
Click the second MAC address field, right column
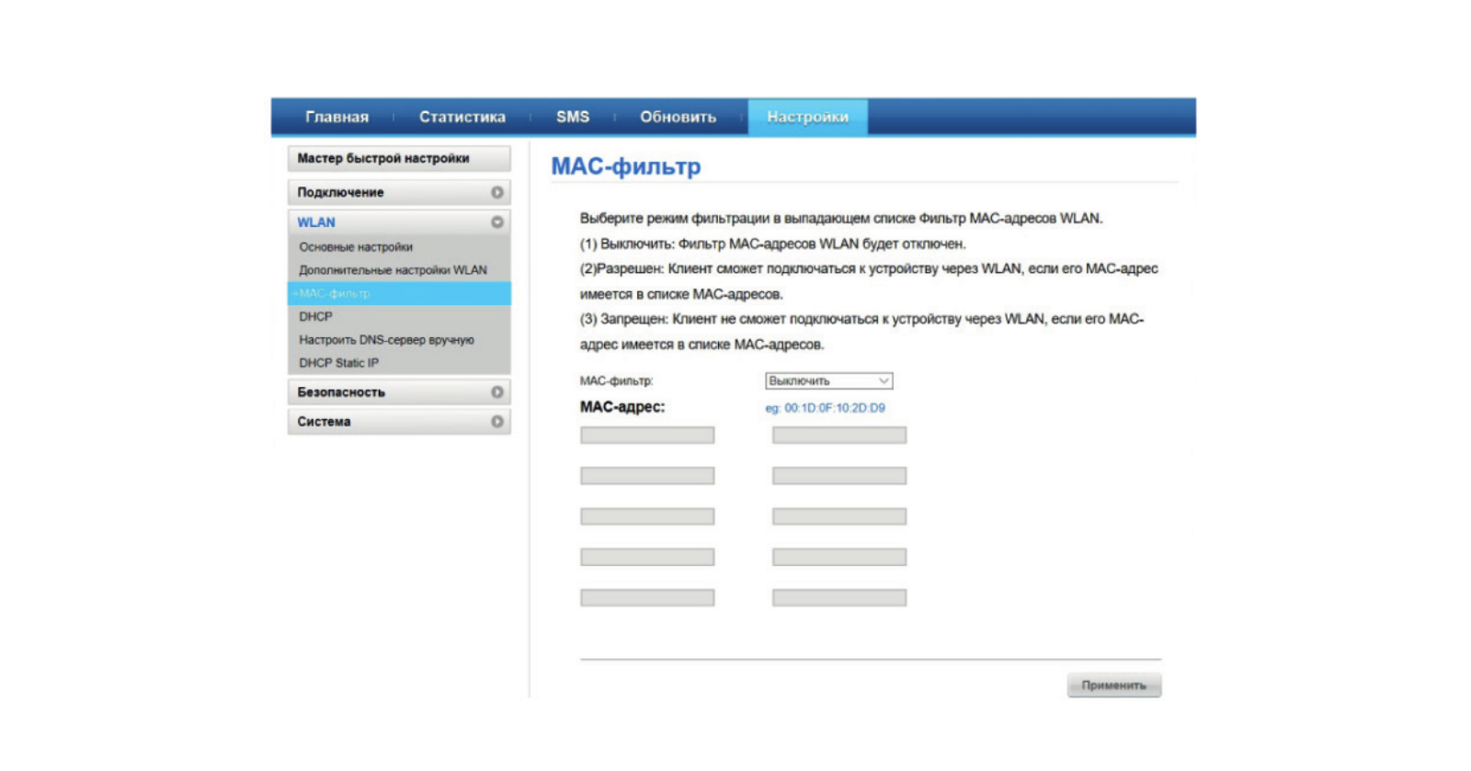[x=839, y=476]
